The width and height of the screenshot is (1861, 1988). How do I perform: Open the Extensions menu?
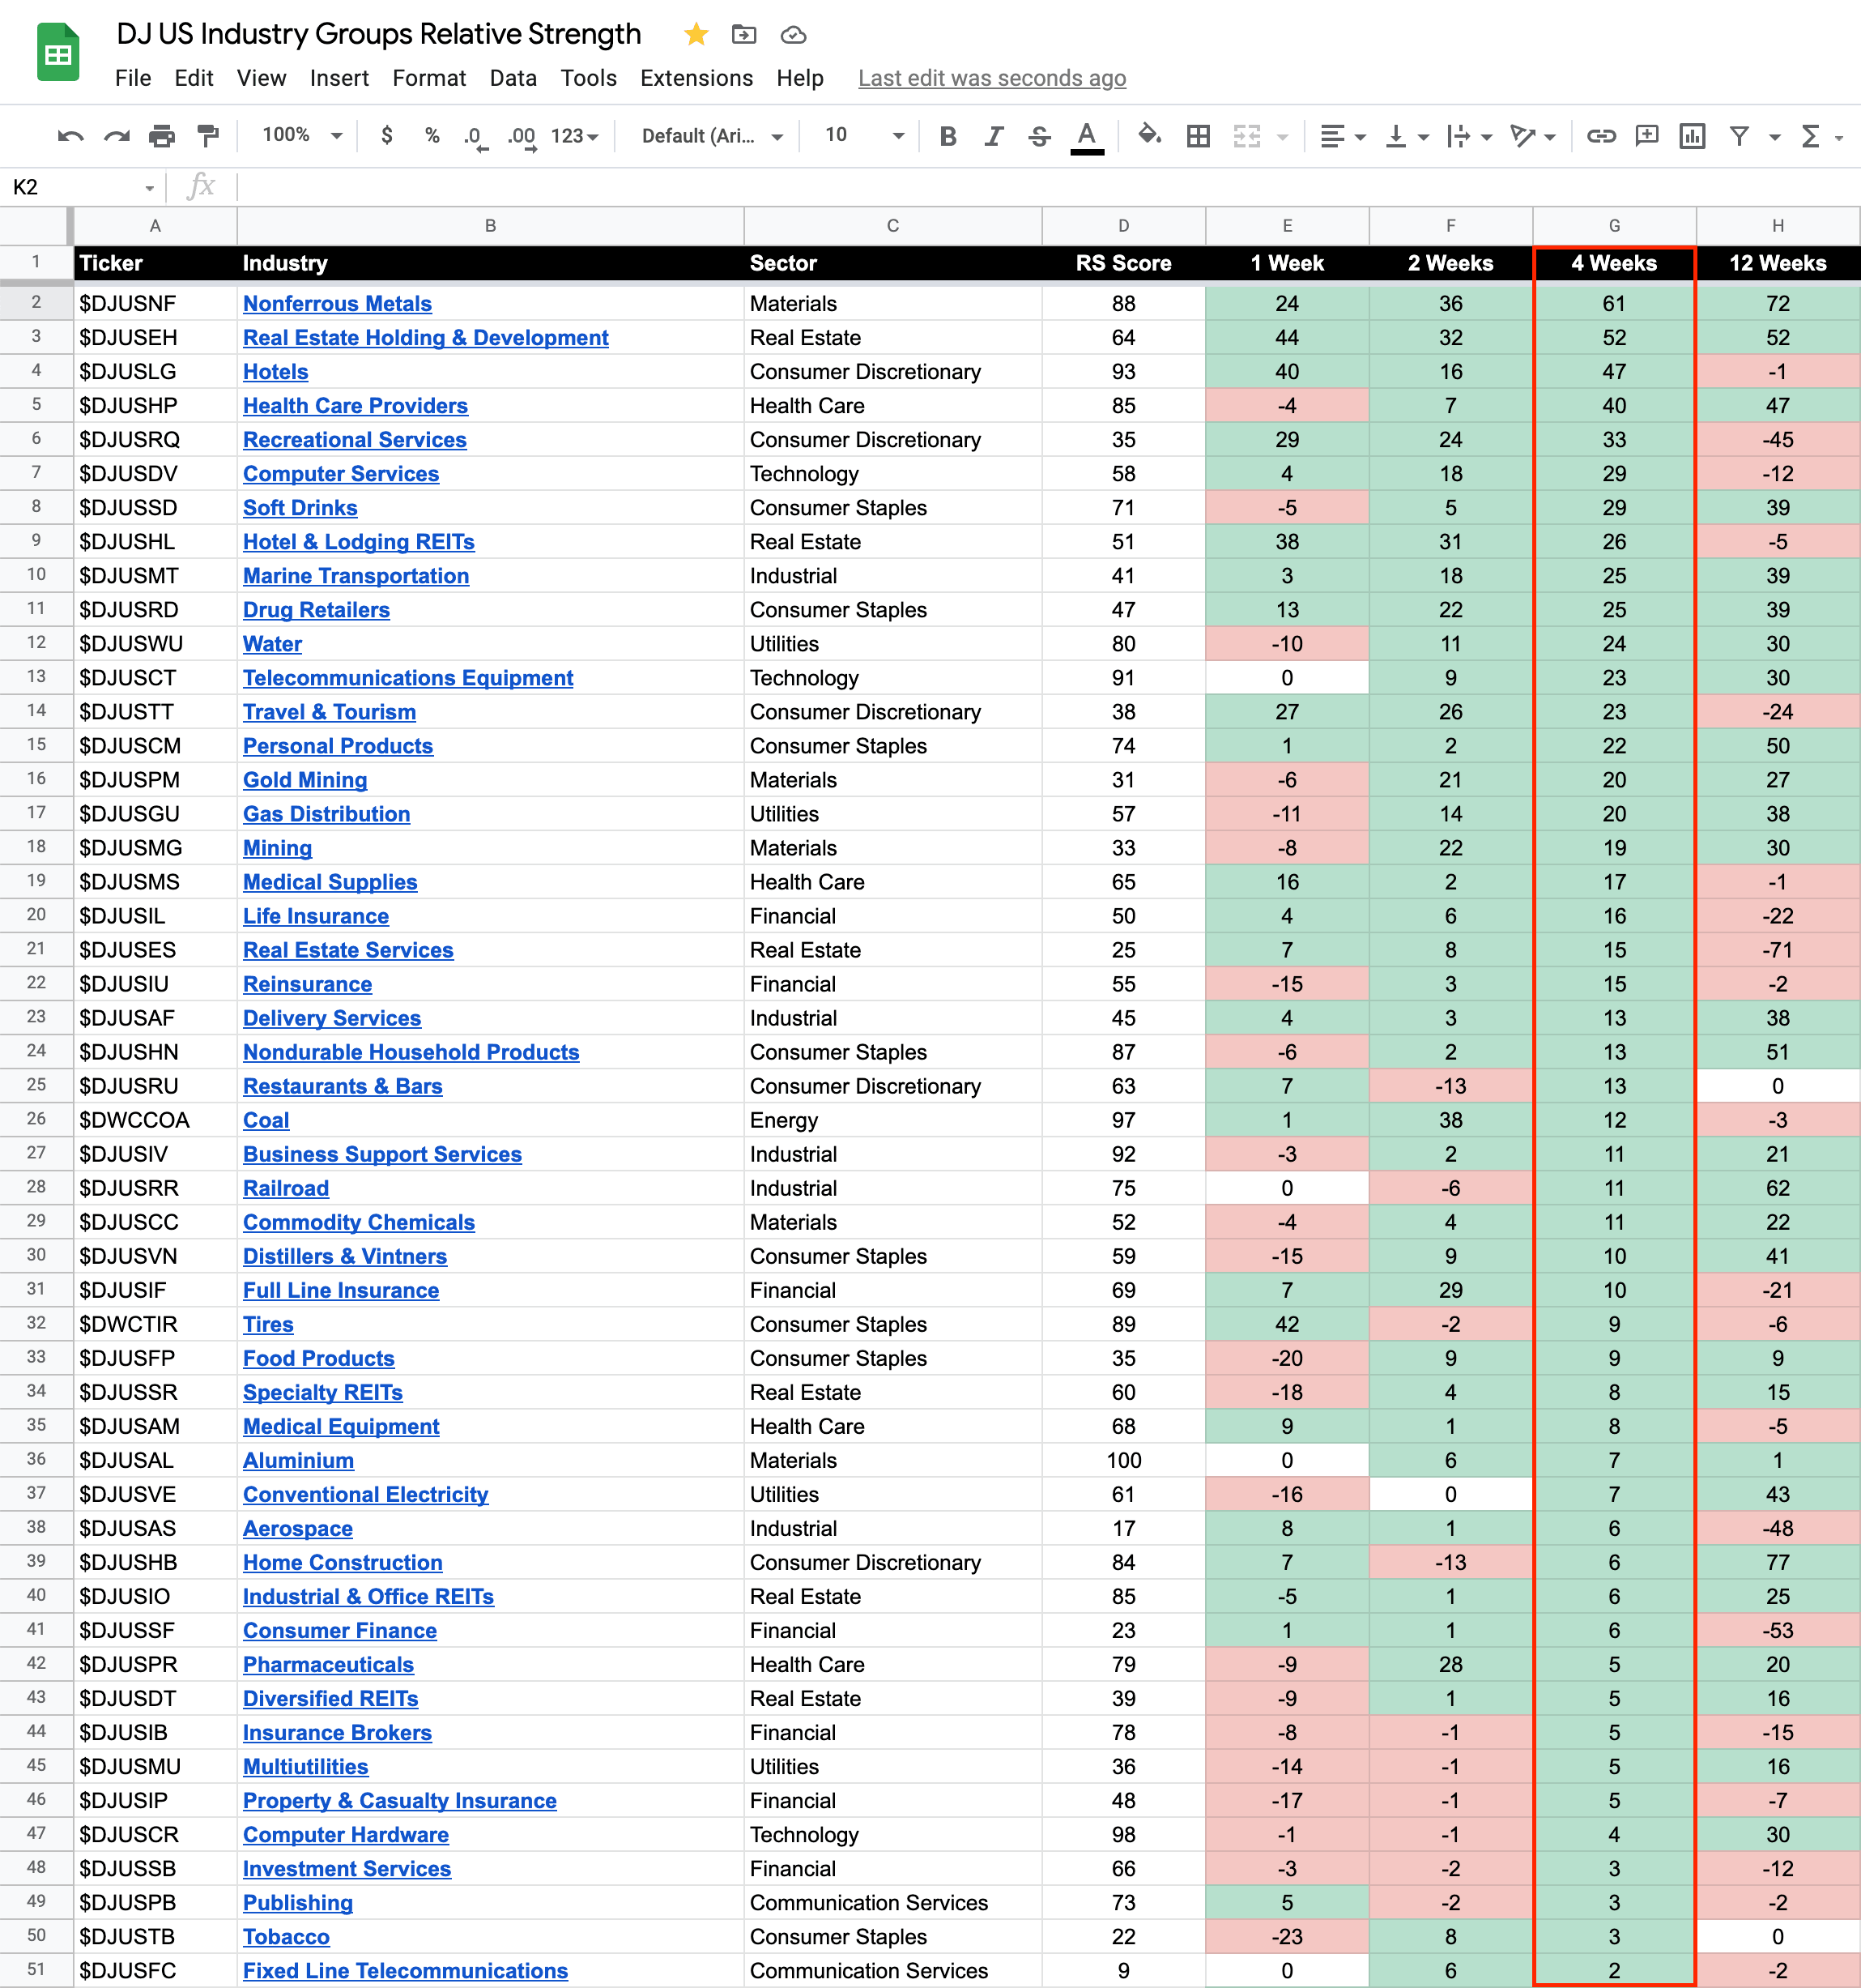pos(696,78)
